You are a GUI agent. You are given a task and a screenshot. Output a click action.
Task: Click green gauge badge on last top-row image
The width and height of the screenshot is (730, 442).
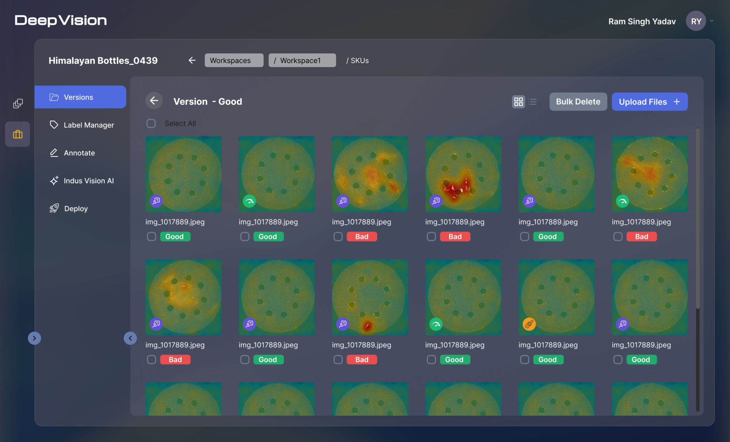tap(622, 201)
